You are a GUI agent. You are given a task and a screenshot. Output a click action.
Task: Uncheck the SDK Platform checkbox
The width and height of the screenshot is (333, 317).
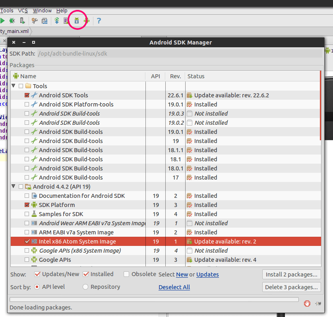(x=27, y=205)
